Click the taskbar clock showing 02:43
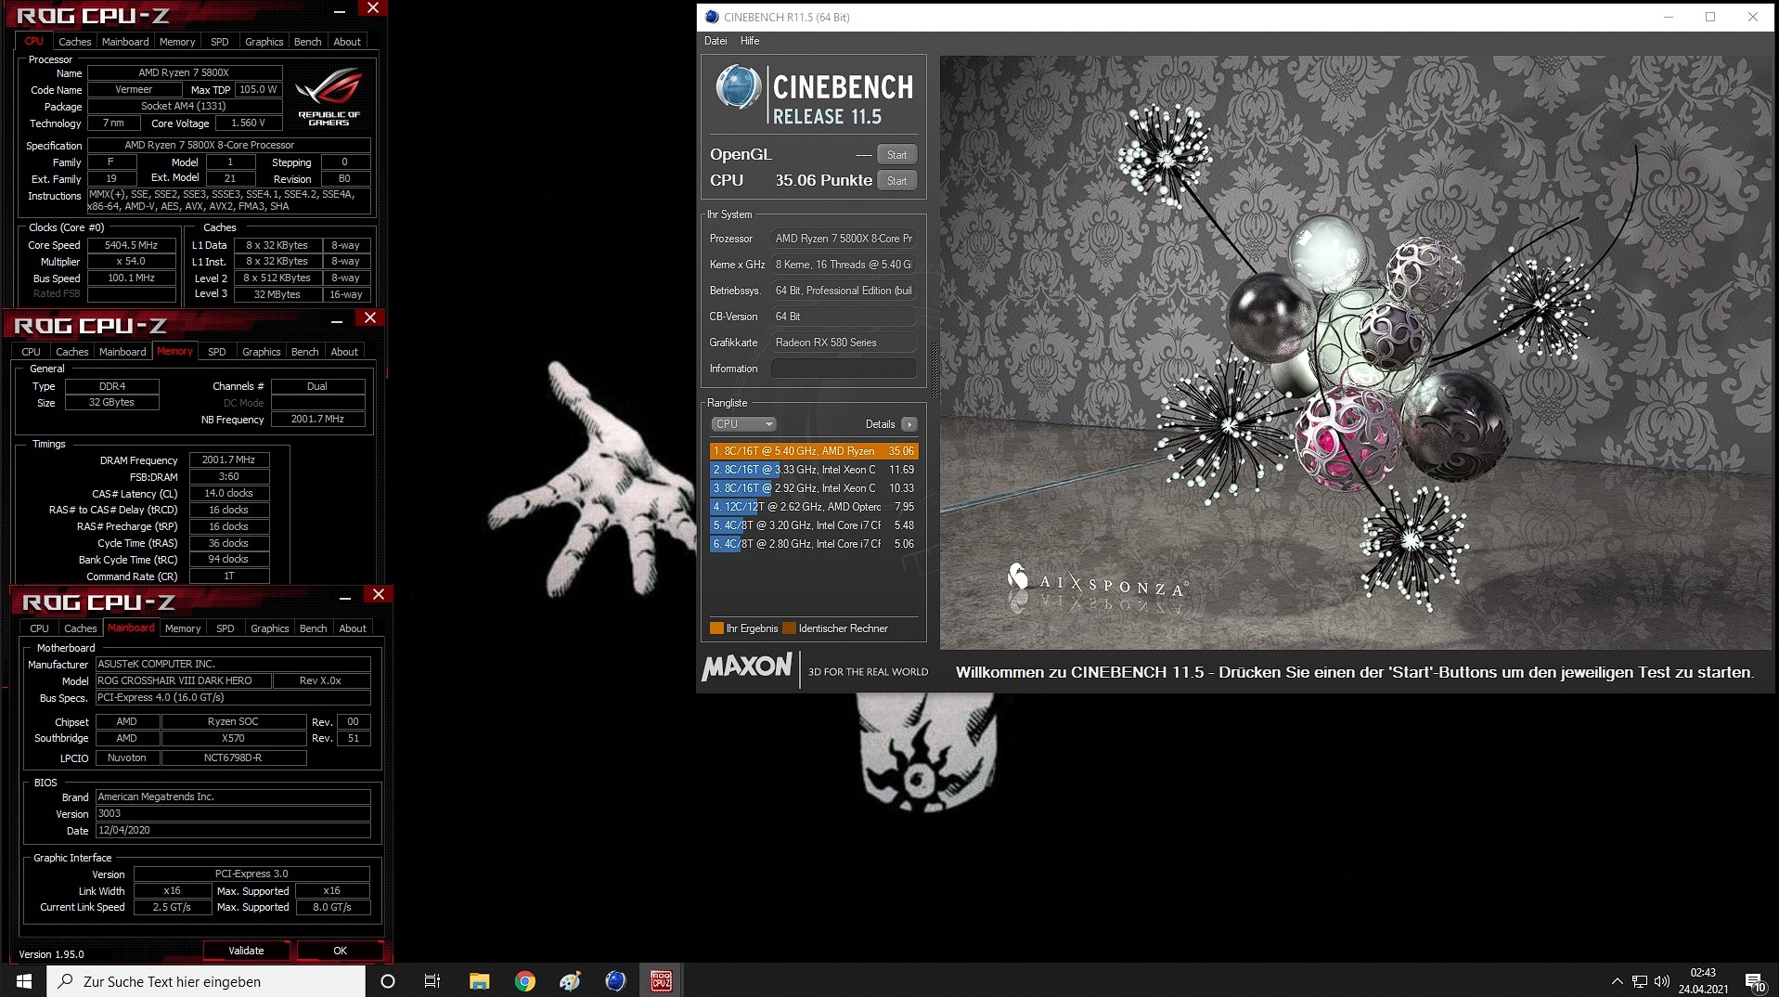1779x997 pixels. click(1703, 980)
